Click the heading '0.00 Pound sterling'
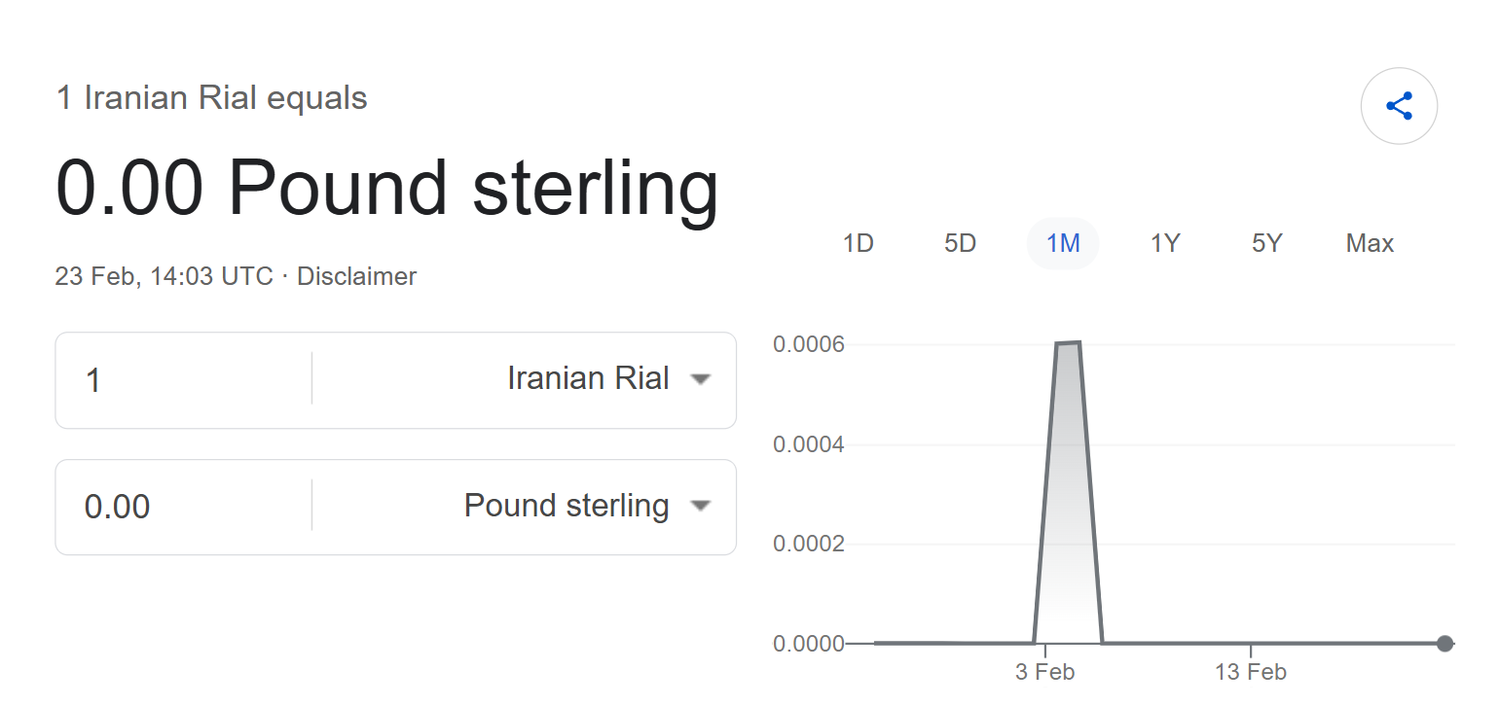 pos(387,187)
